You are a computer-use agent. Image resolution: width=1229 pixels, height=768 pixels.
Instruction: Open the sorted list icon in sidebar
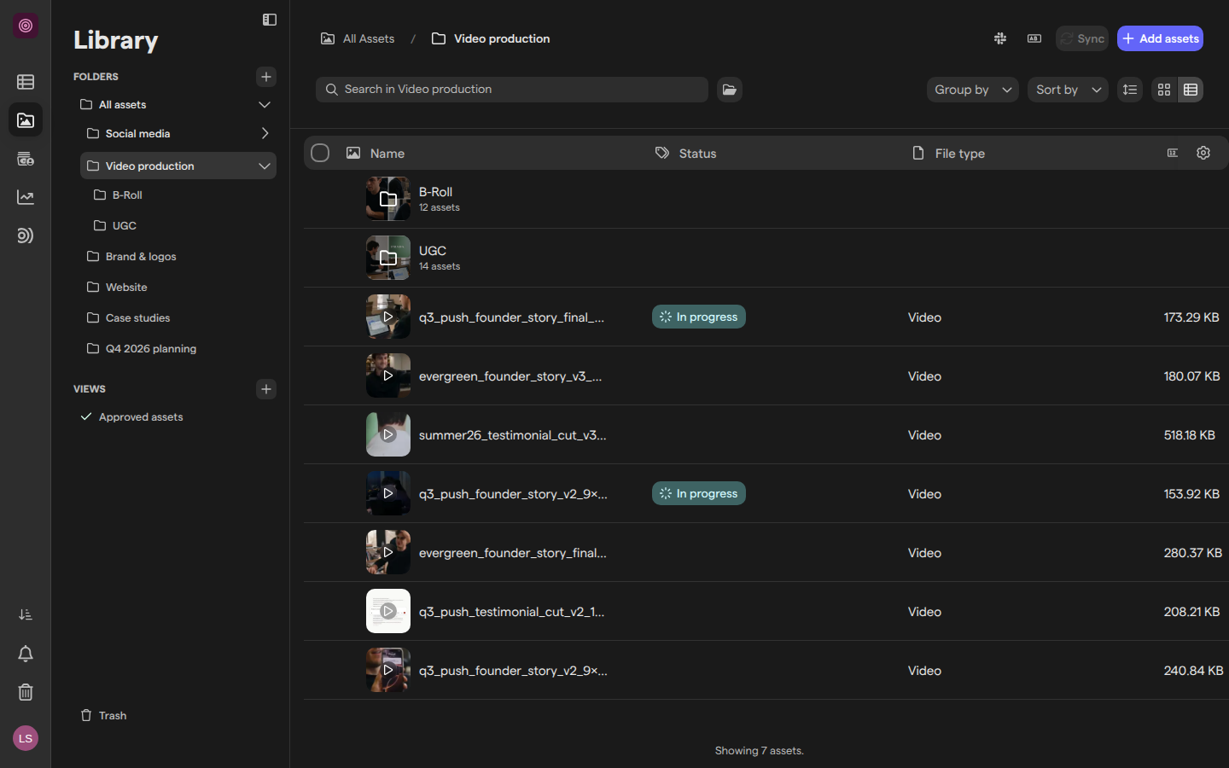[x=26, y=614]
